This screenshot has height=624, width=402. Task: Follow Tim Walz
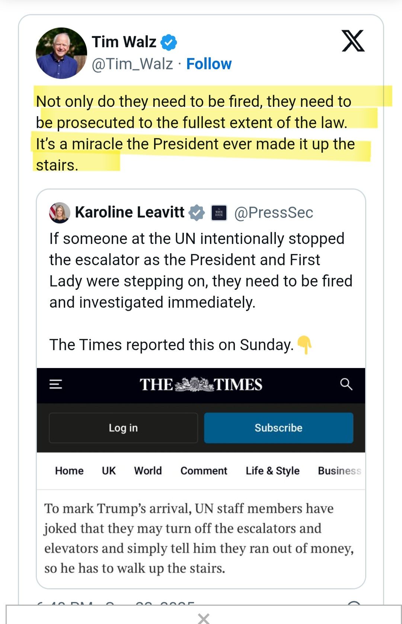coord(209,64)
